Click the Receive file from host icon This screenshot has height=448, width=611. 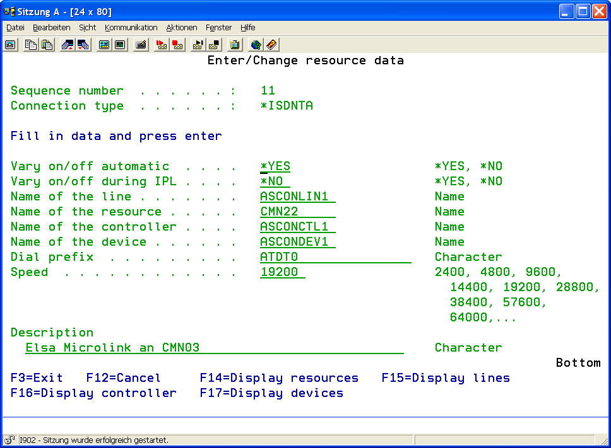pos(83,45)
